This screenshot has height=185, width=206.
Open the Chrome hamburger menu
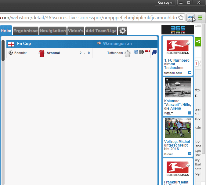pos(200,18)
